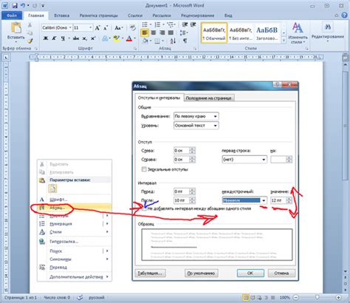Select Обычный style in gallery
Screen dimensions: 350x303
coord(214,33)
